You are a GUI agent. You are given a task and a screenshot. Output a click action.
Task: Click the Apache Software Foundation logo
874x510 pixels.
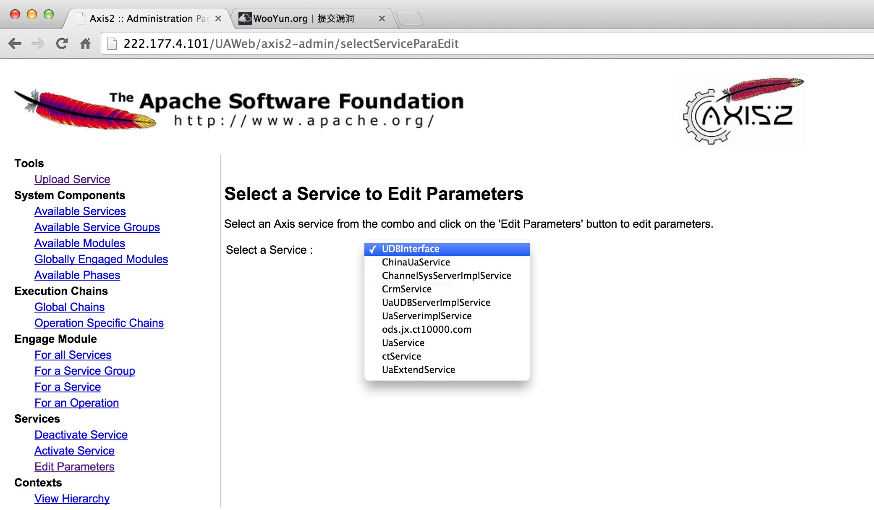(x=239, y=109)
